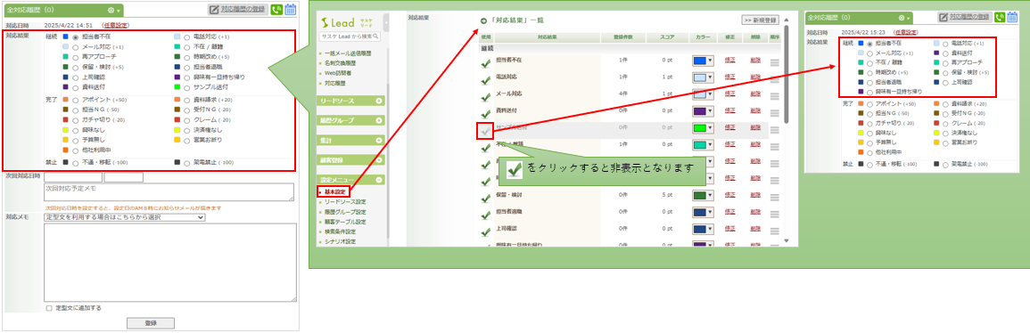Image resolution: width=1030 pixels, height=333 pixels.
Task: Collapse sidebar using the grey handle tab
Action: click(x=386, y=23)
